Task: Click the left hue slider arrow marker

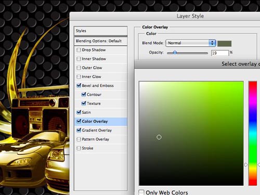Action: tap(246, 164)
